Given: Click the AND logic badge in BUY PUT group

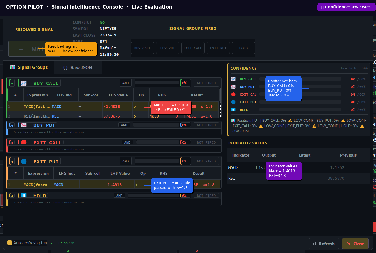Looking at the screenshot, I should 124,125.
